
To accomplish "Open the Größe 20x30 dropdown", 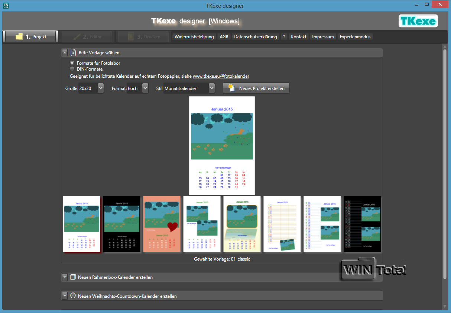I will pyautogui.click(x=100, y=88).
